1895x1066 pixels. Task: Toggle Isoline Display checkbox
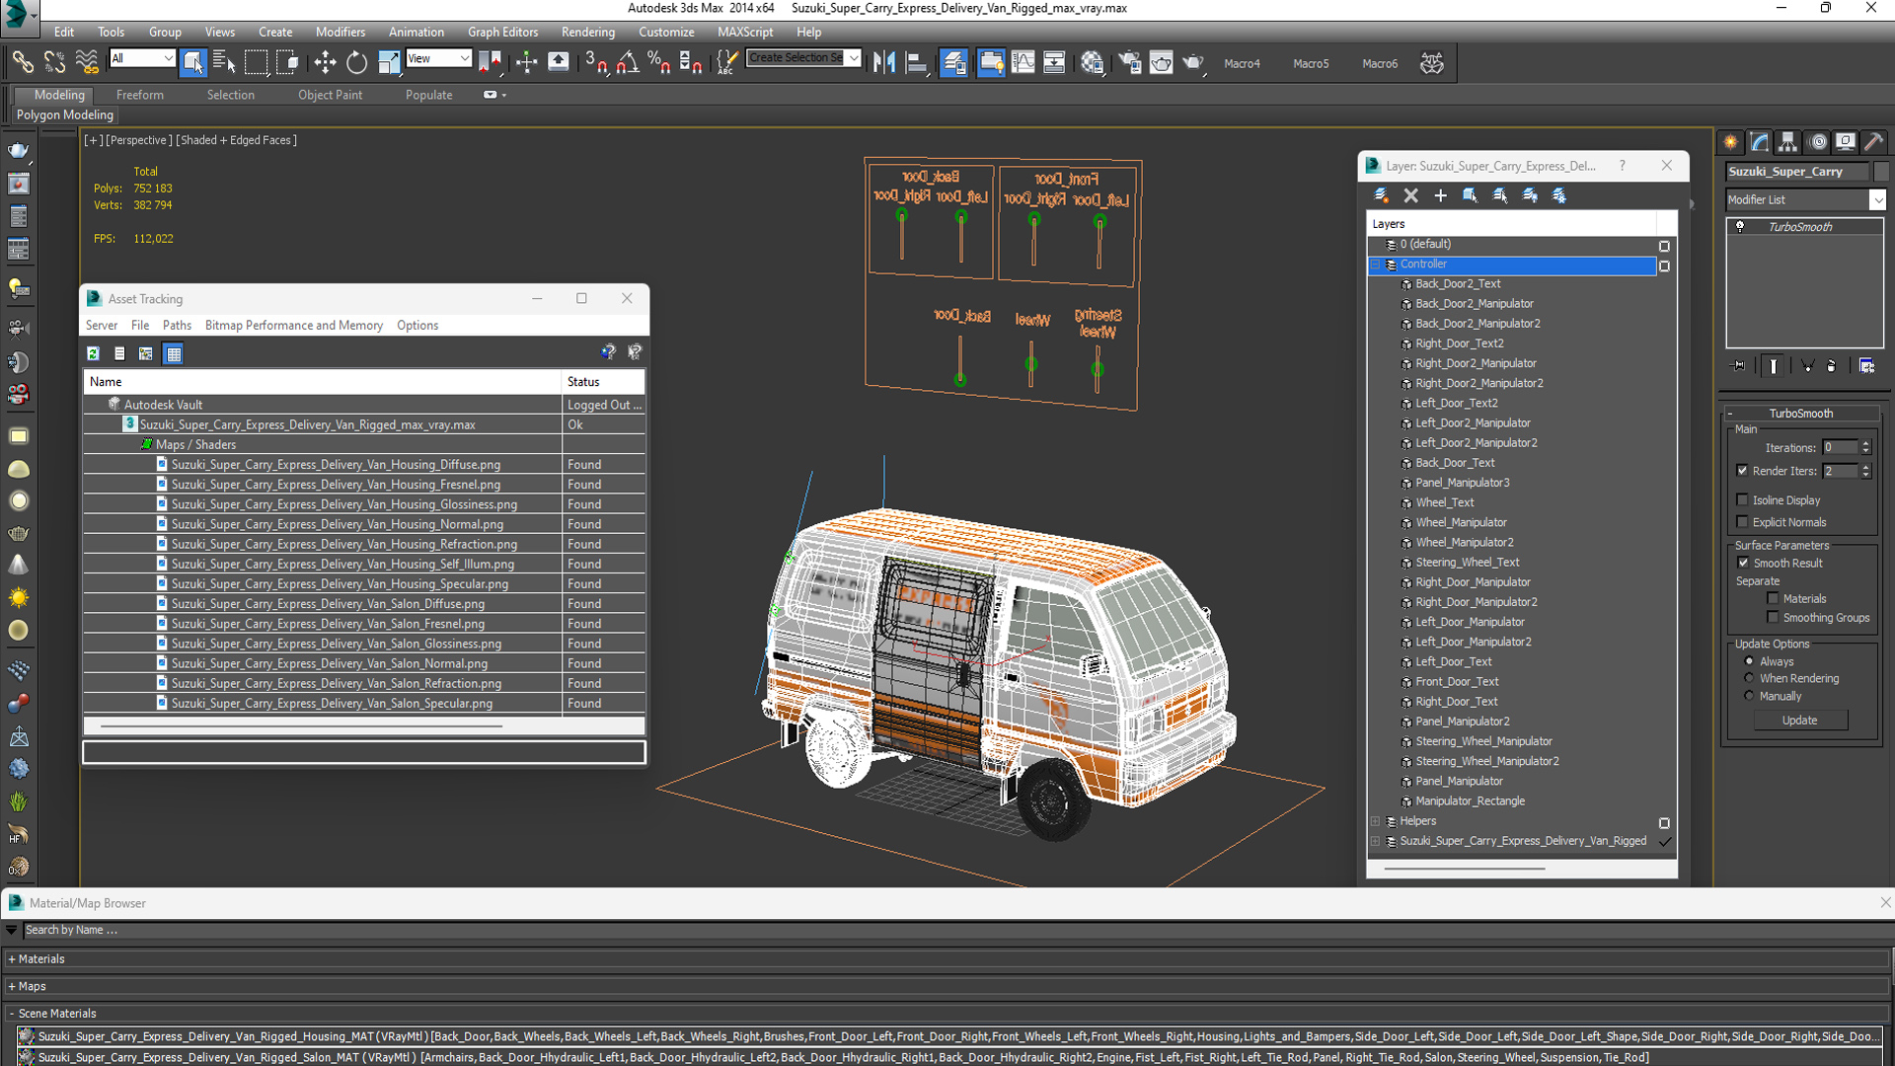click(x=1742, y=499)
